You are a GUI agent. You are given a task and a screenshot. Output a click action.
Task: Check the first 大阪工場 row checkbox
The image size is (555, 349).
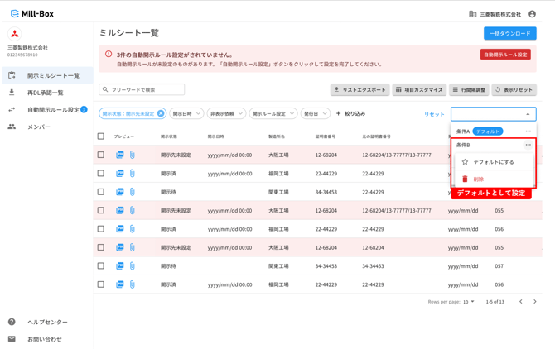click(101, 155)
